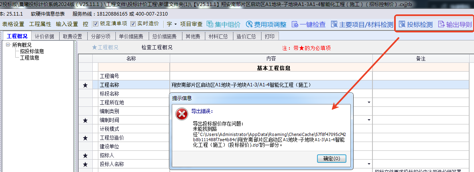Open the 造价汇总 tab
Image resolution: width=474 pixels, height=172 pixels.
[x=246, y=36]
